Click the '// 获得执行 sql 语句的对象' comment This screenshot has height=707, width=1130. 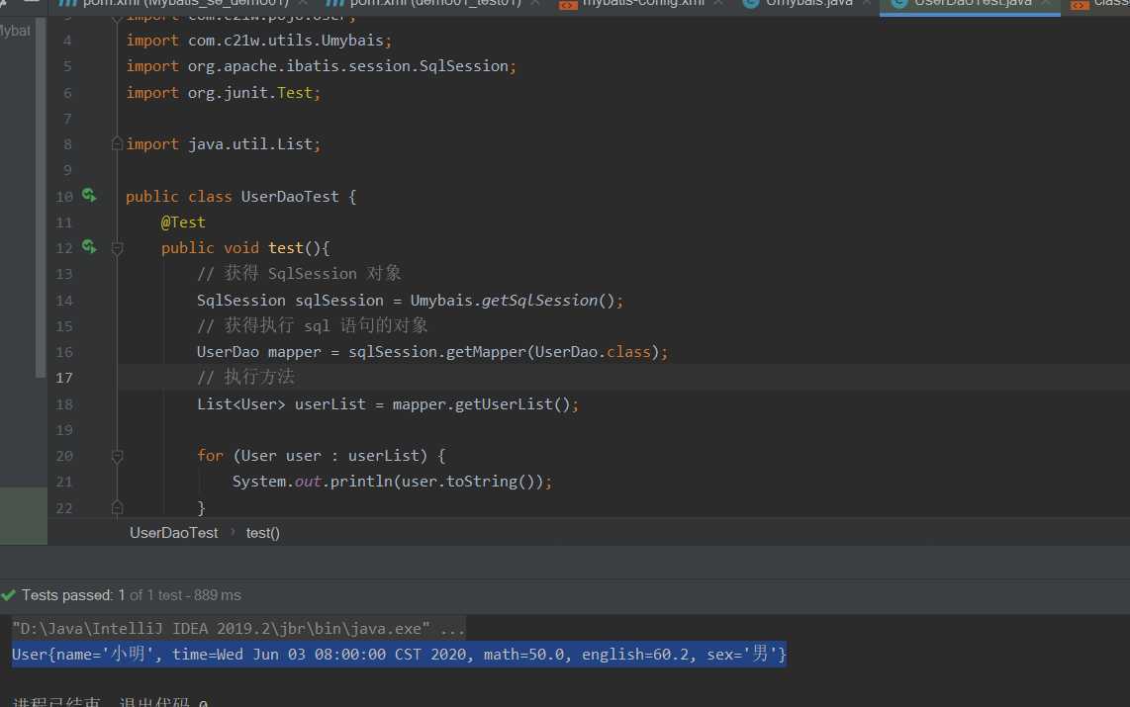(x=312, y=325)
